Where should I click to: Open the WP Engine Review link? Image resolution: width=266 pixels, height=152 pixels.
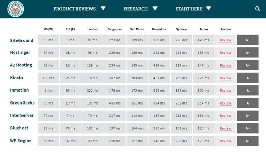(x=225, y=141)
